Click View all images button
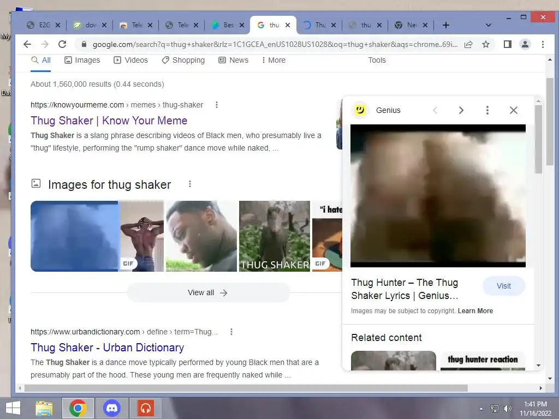The image size is (559, 419). [208, 292]
